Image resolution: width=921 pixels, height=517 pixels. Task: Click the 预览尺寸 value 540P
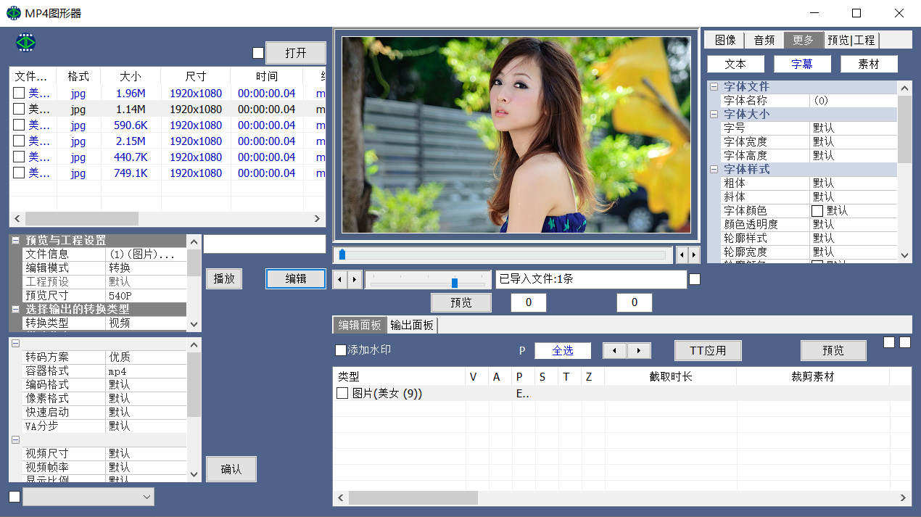pyautogui.click(x=146, y=295)
